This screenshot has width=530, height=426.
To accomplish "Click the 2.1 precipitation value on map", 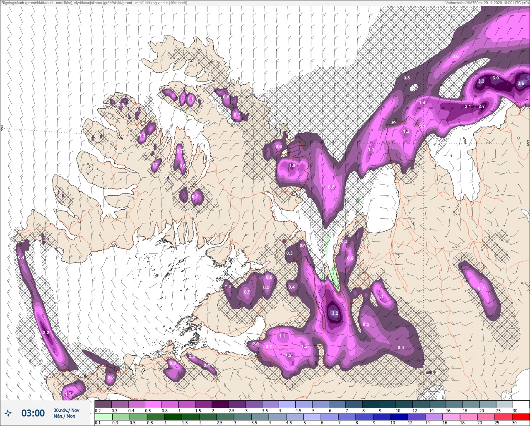I will (468, 106).
